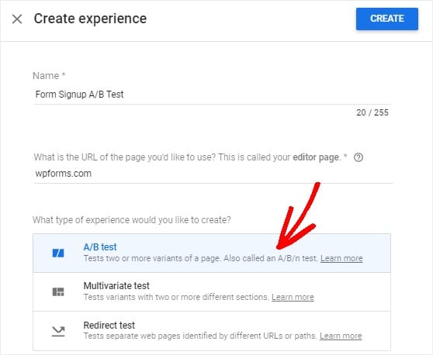Select the A/B test experience type
Image resolution: width=433 pixels, height=355 pixels.
click(x=212, y=253)
